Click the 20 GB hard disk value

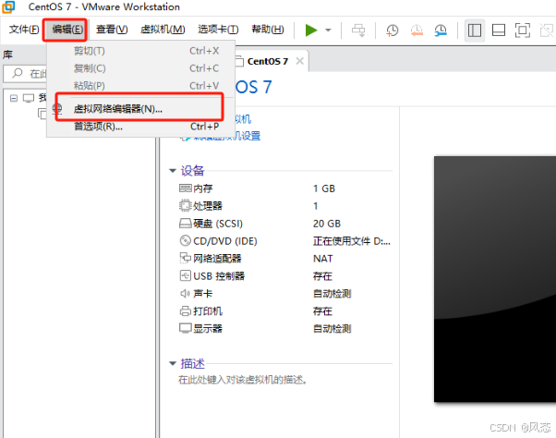[327, 224]
